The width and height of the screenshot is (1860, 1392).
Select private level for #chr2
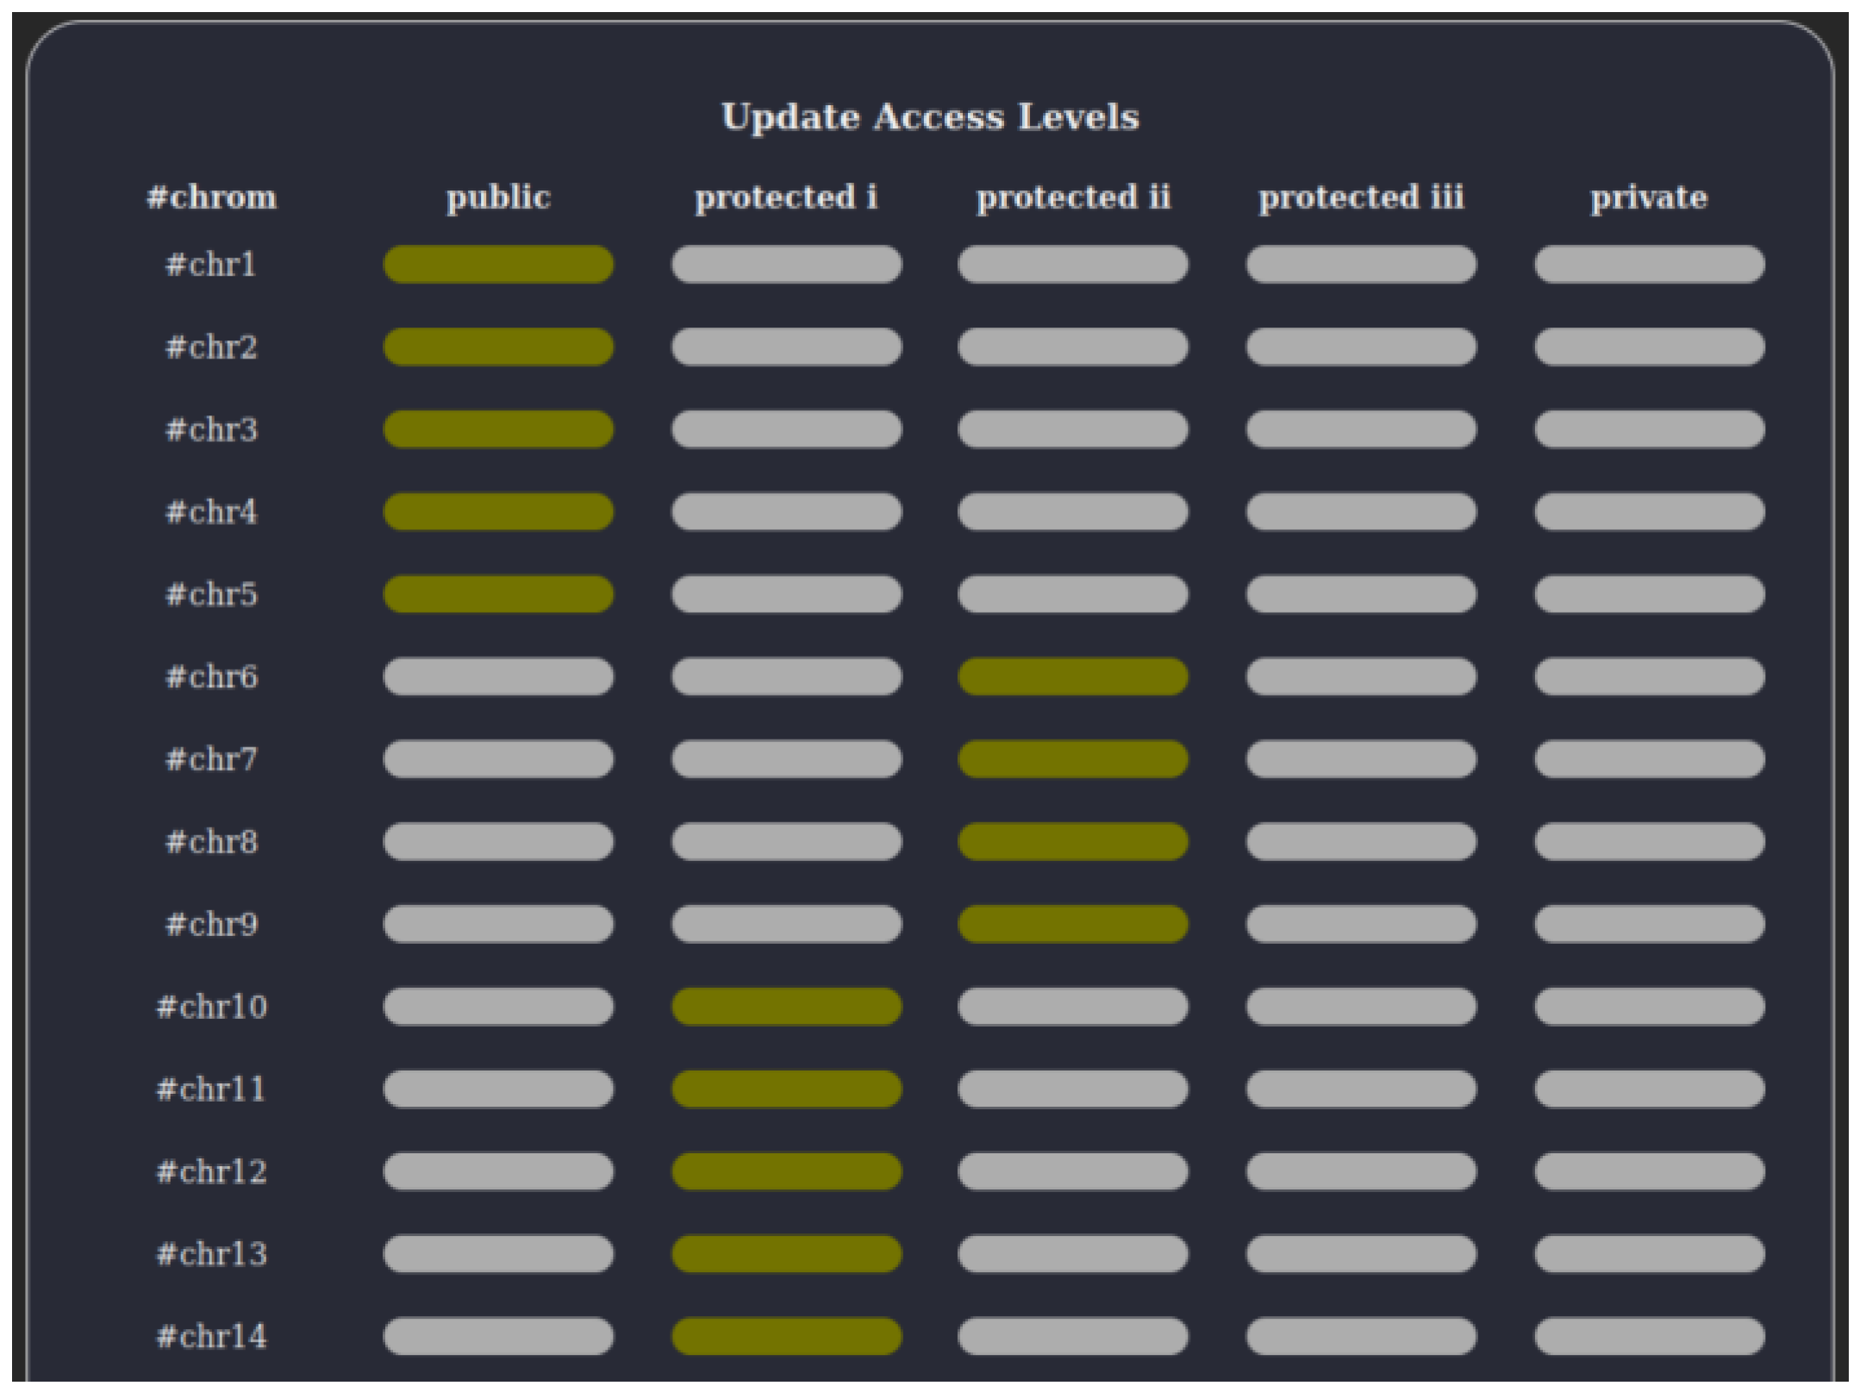(1648, 346)
